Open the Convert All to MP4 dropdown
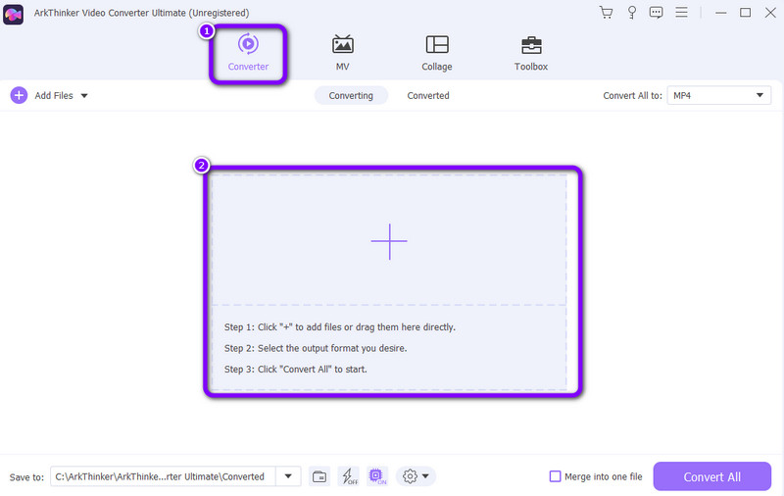 pyautogui.click(x=718, y=95)
